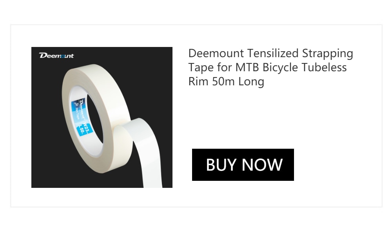Screen dimensions: 392x227
Task: Click the BUY NOW button
Action: point(243,164)
